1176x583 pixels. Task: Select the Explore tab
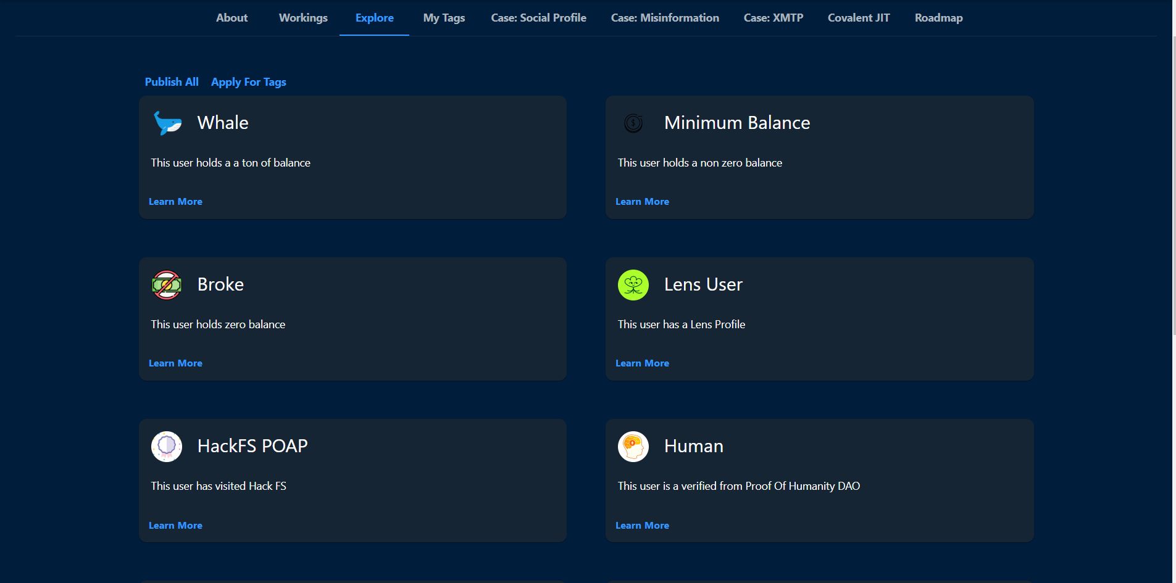(374, 18)
